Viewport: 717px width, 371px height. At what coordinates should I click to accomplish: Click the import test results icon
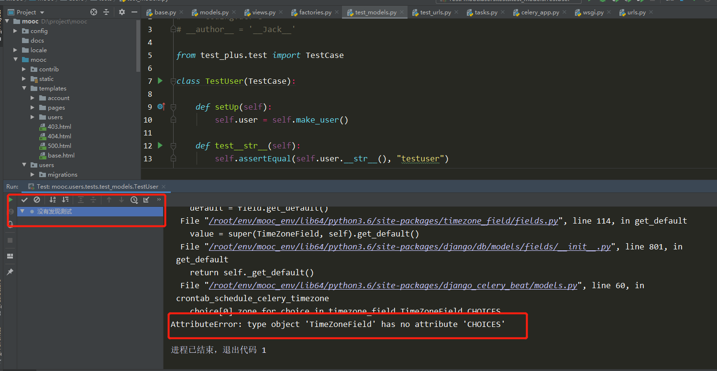tap(146, 200)
